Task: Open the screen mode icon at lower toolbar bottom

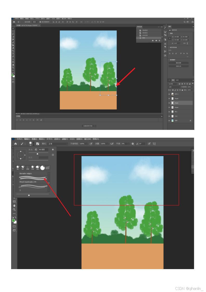Action: click(14, 231)
